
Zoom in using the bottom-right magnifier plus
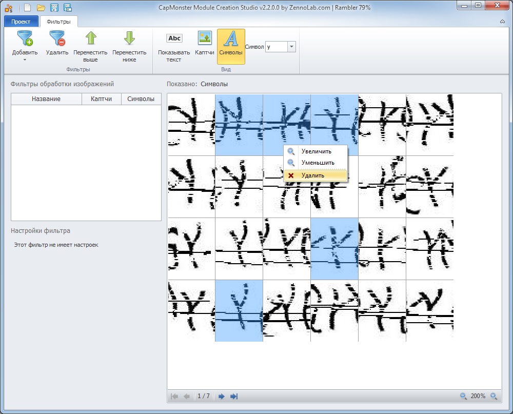click(494, 396)
